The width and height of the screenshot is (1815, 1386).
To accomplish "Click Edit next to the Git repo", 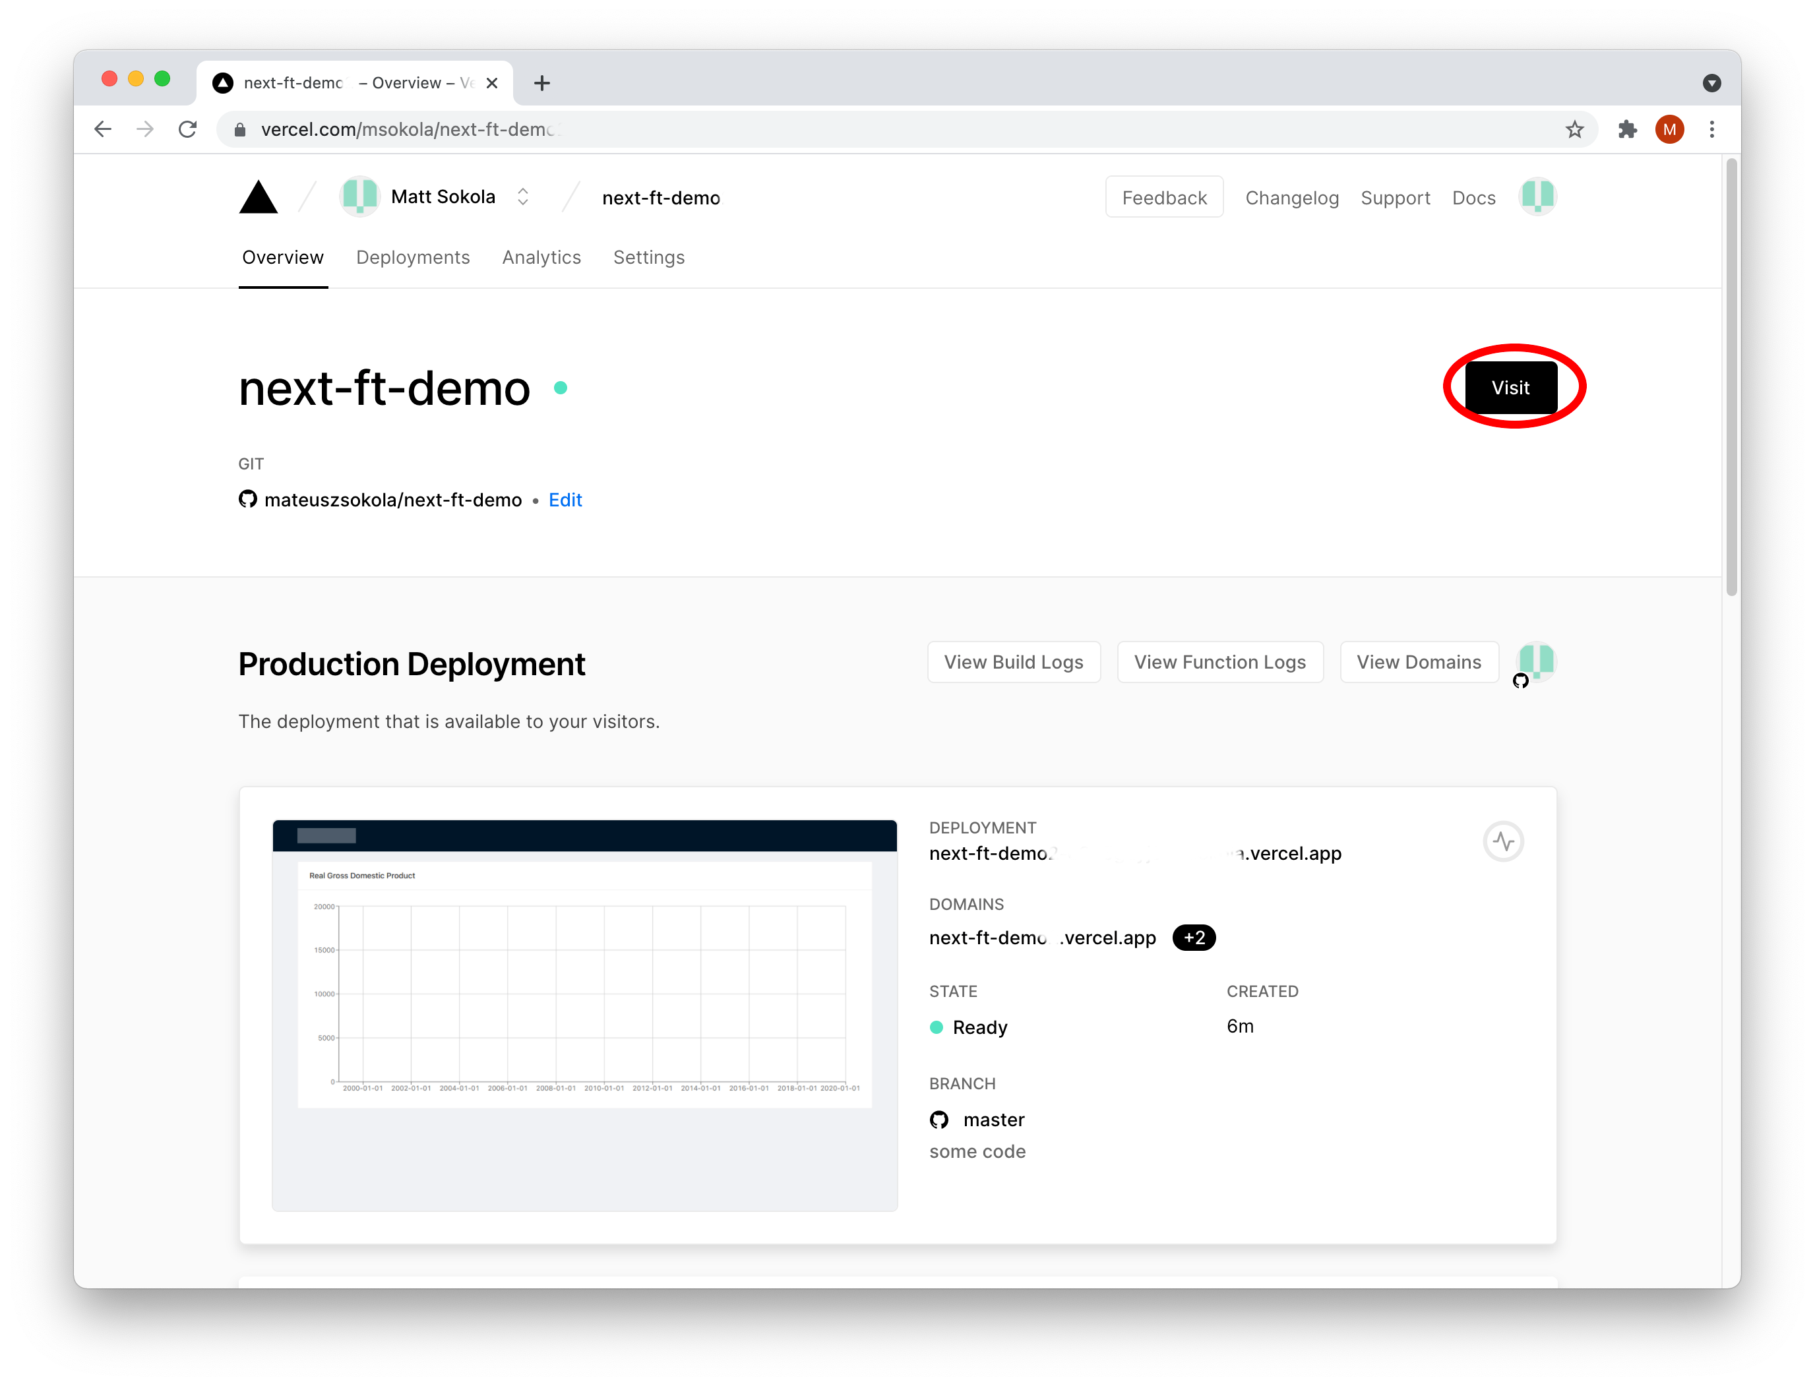I will pyautogui.click(x=565, y=500).
